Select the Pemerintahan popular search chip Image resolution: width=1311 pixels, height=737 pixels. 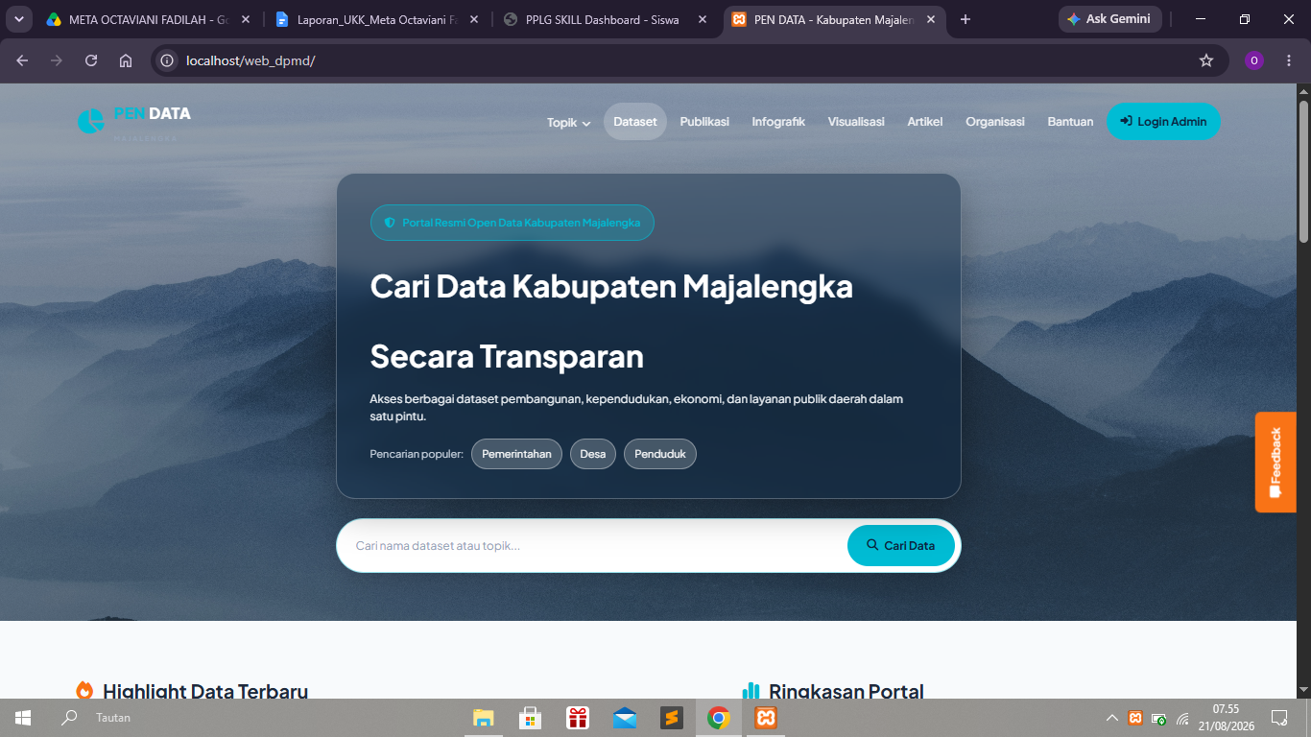(x=516, y=454)
